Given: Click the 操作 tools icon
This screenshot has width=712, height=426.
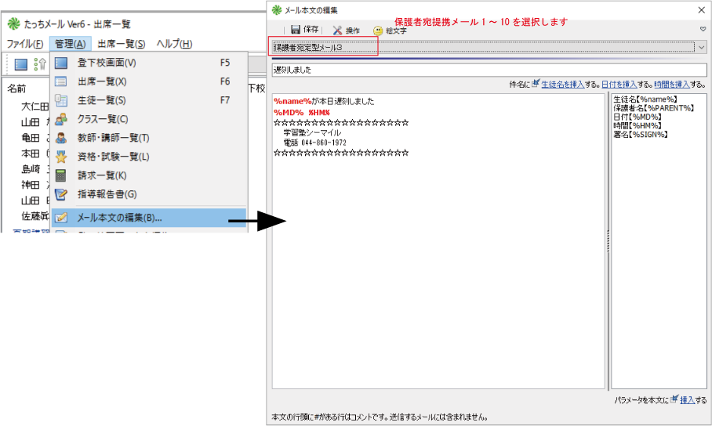Looking at the screenshot, I should click(x=337, y=31).
